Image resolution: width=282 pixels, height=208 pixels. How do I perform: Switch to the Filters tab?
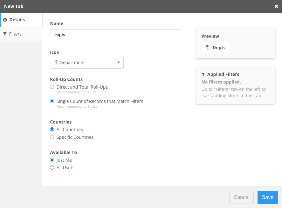(21, 34)
